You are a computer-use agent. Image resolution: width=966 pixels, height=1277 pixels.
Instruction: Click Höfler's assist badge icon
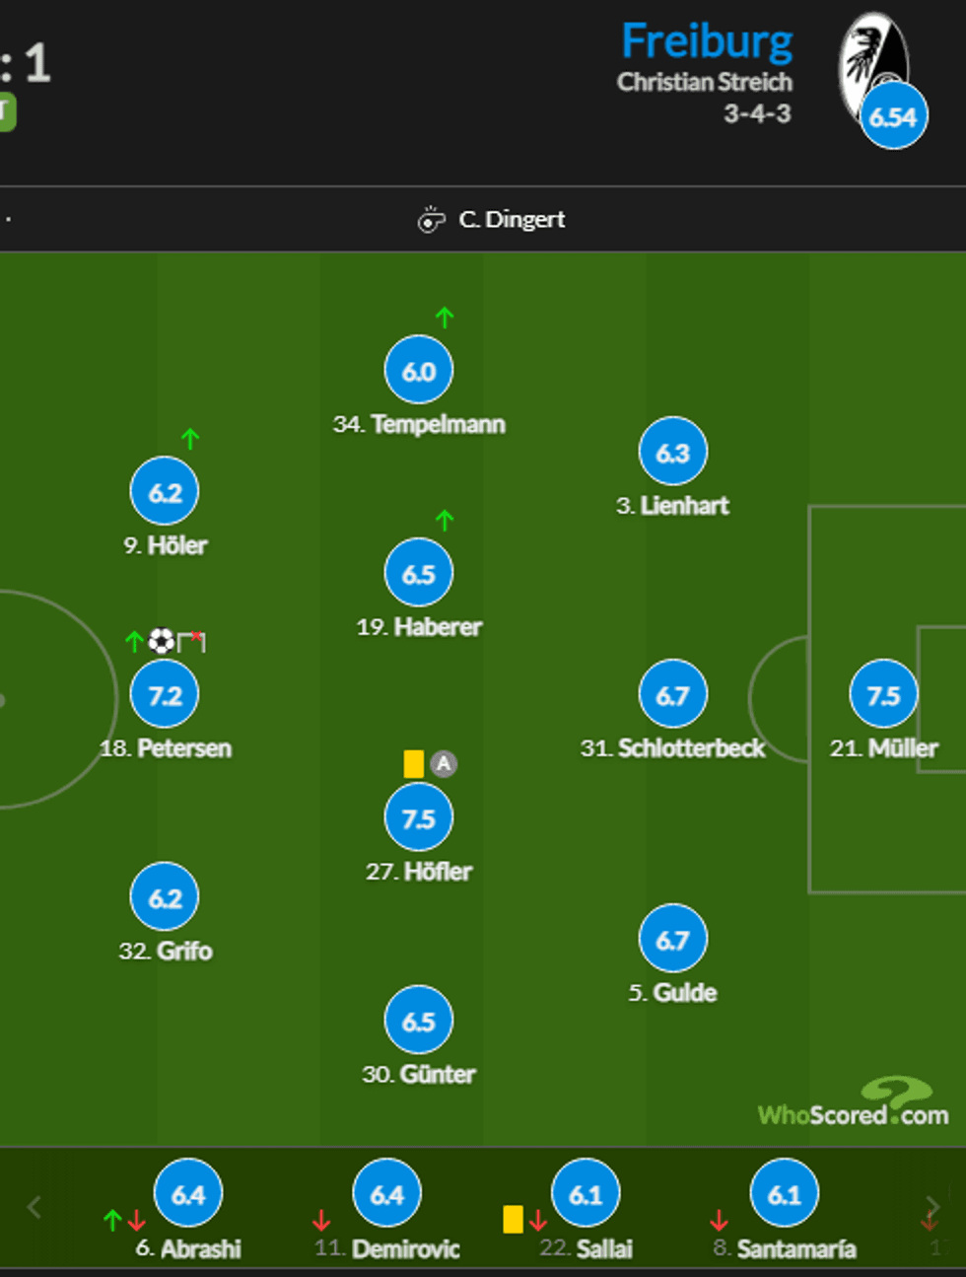pyautogui.click(x=444, y=763)
